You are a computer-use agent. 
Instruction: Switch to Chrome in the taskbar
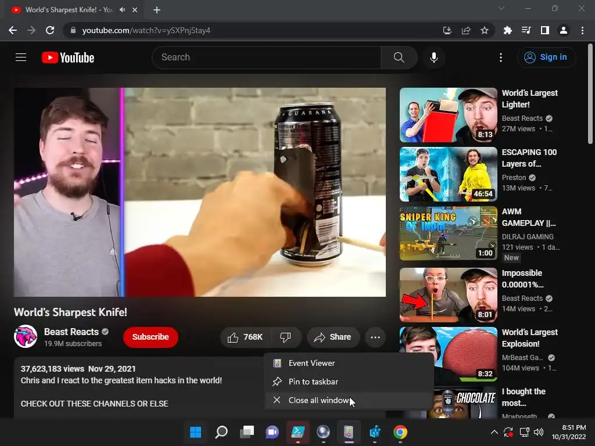coord(400,432)
